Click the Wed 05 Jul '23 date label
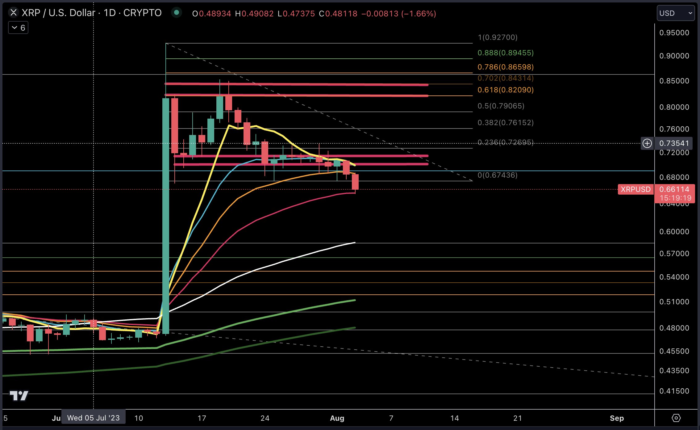This screenshot has height=430, width=700. [x=93, y=418]
